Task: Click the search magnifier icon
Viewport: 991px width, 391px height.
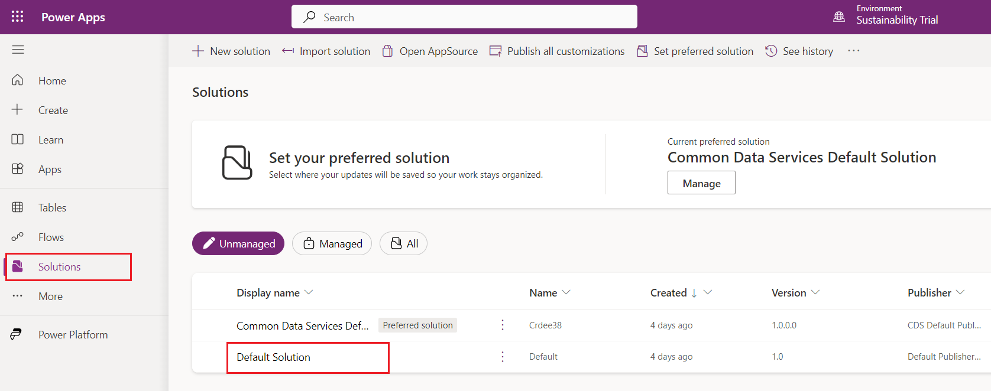Action: 309,17
